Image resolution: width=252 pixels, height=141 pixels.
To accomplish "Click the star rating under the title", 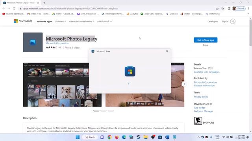I will (x=52, y=47).
